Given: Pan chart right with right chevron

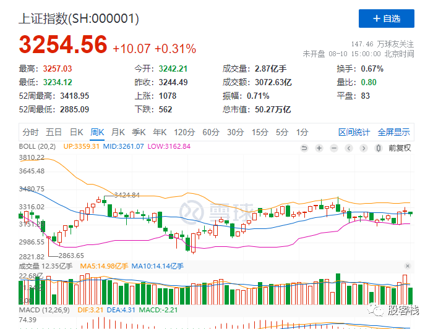Looking at the screenshot, I should tap(364, 148).
